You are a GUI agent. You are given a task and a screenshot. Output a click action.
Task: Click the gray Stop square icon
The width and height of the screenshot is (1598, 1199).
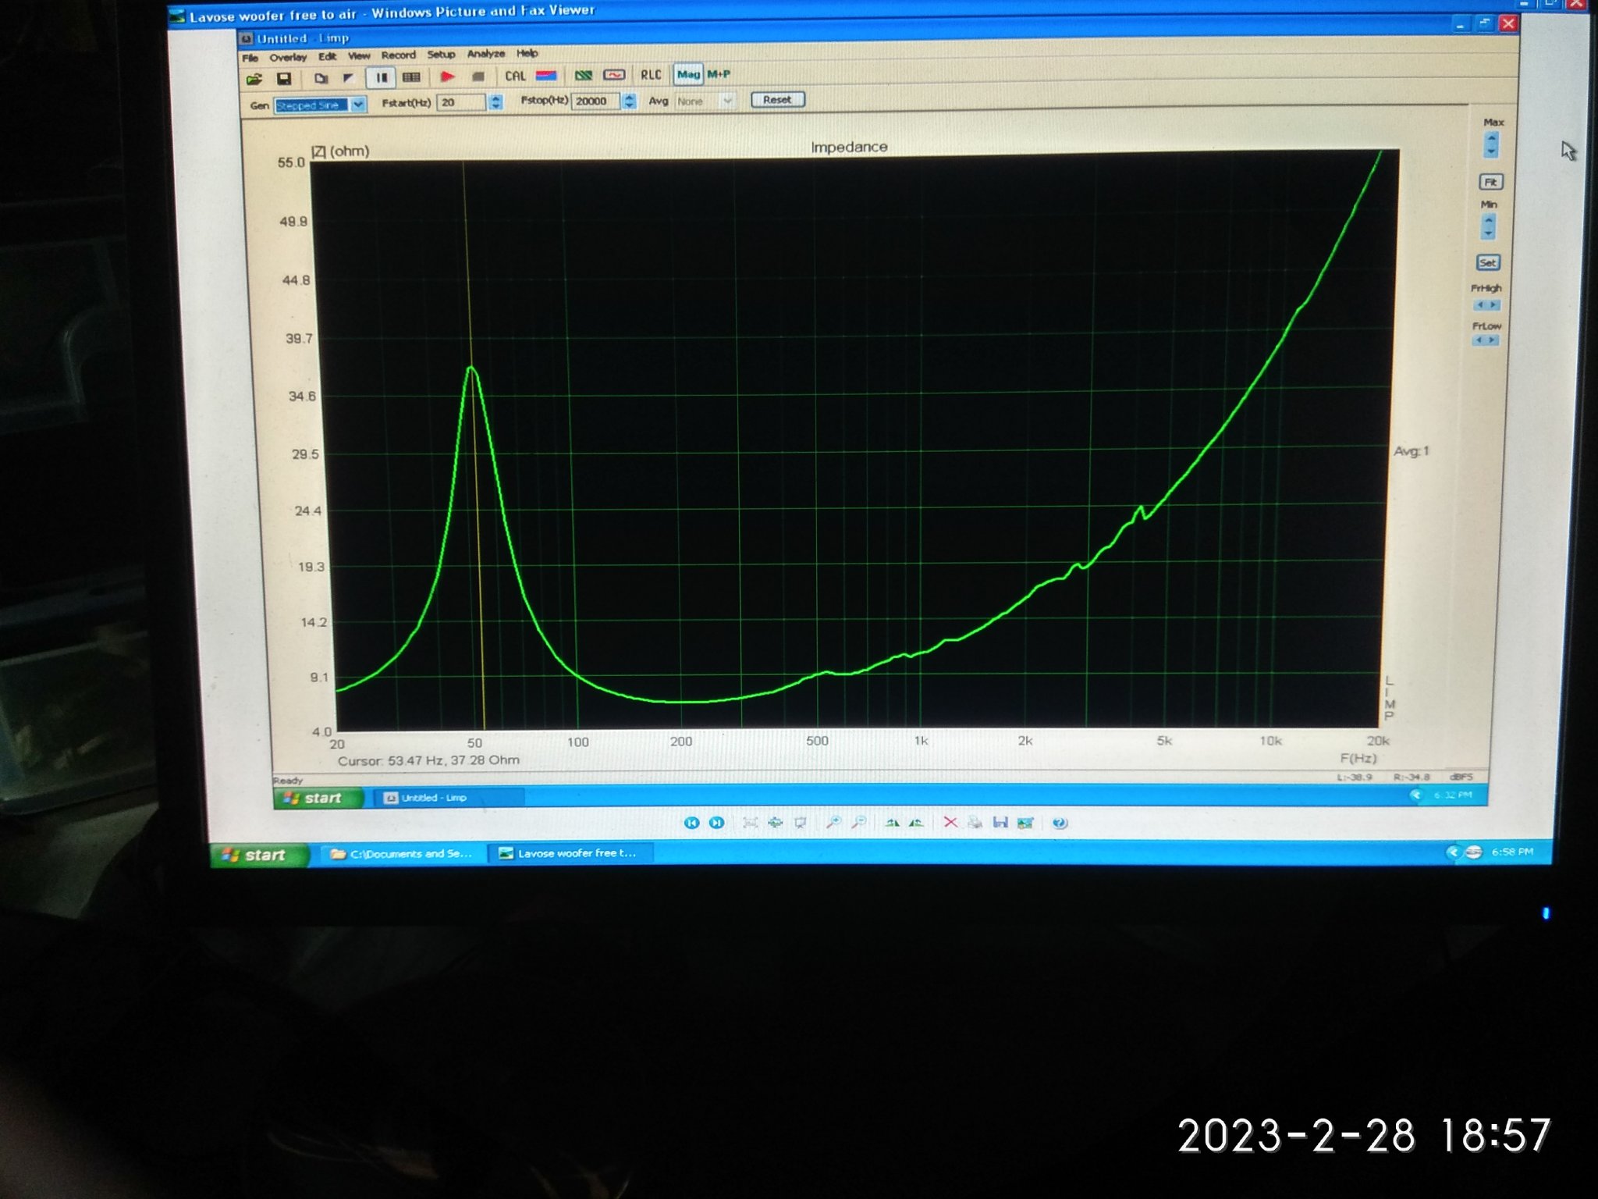(x=478, y=76)
